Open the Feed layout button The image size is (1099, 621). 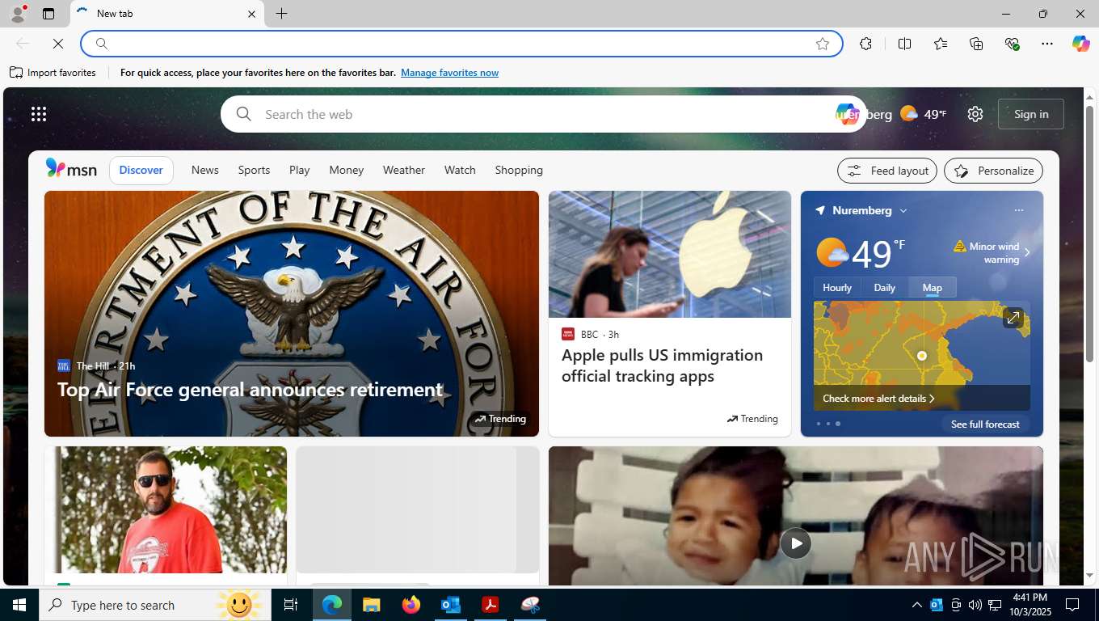click(x=887, y=171)
